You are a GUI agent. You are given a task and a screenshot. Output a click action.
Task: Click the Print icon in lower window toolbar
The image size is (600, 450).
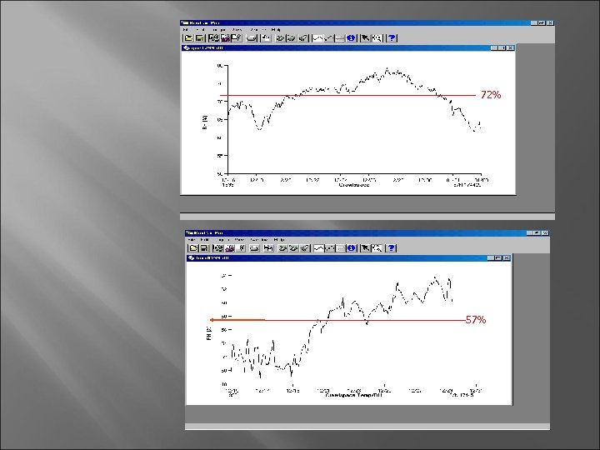tap(254, 248)
